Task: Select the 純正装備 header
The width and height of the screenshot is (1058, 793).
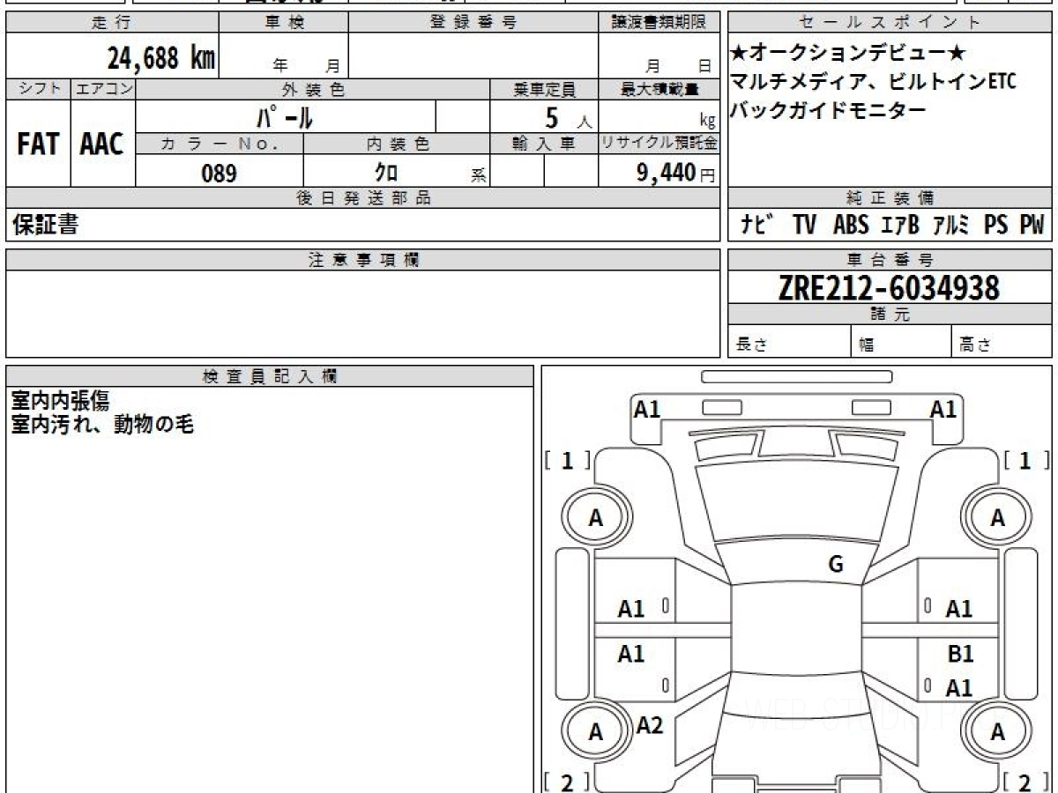Action: (x=890, y=198)
